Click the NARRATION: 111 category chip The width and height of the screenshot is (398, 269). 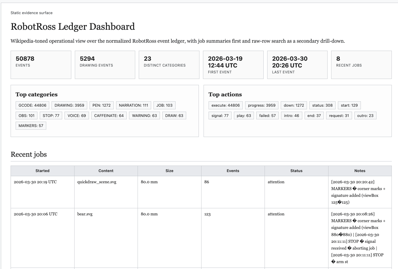pyautogui.click(x=133, y=105)
